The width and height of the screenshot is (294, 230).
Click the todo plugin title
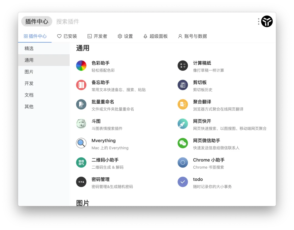(x=198, y=179)
